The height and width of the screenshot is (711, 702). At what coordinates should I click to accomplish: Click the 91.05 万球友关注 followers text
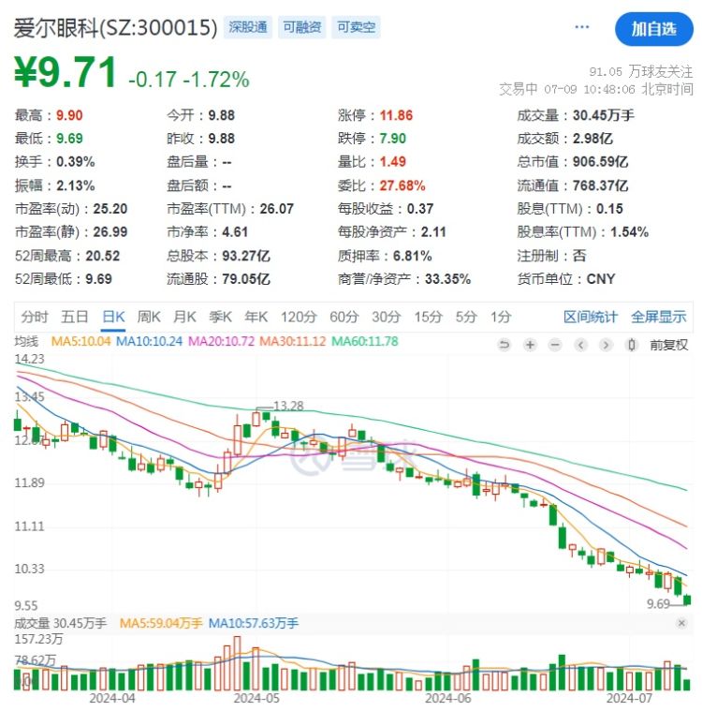[641, 71]
